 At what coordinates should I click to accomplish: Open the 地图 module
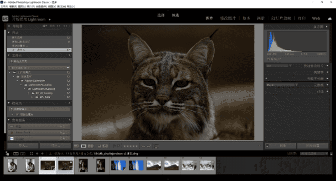[x=246, y=19]
